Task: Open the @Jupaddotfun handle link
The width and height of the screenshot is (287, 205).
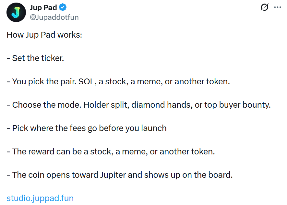Action: tap(54, 17)
